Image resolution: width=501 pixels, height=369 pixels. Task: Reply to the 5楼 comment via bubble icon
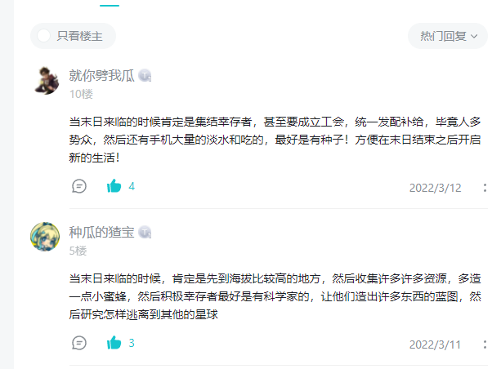pyautogui.click(x=79, y=343)
